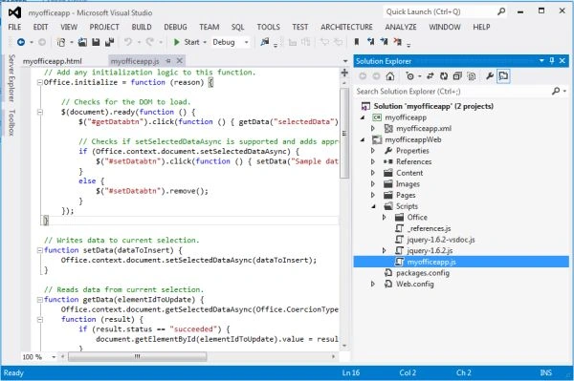Screen dimensions: 574x381
Task: Click in the Quick Launch search box
Action: click(439, 11)
